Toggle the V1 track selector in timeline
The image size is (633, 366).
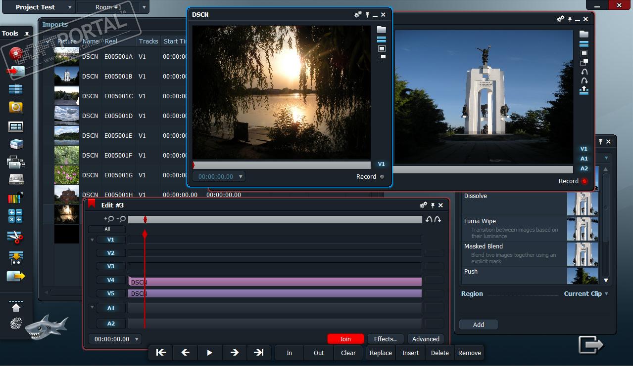click(110, 240)
